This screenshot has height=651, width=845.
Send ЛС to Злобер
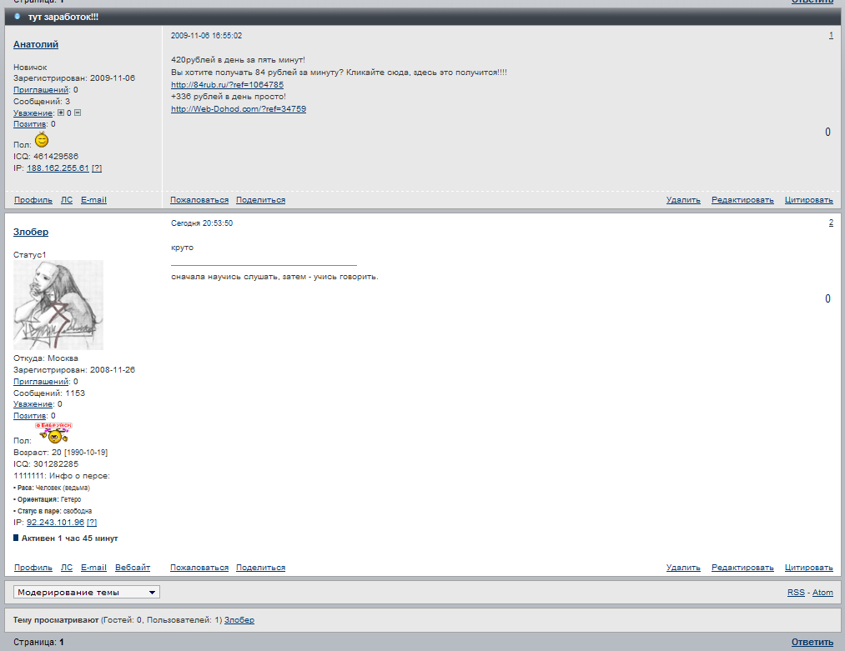pos(66,568)
